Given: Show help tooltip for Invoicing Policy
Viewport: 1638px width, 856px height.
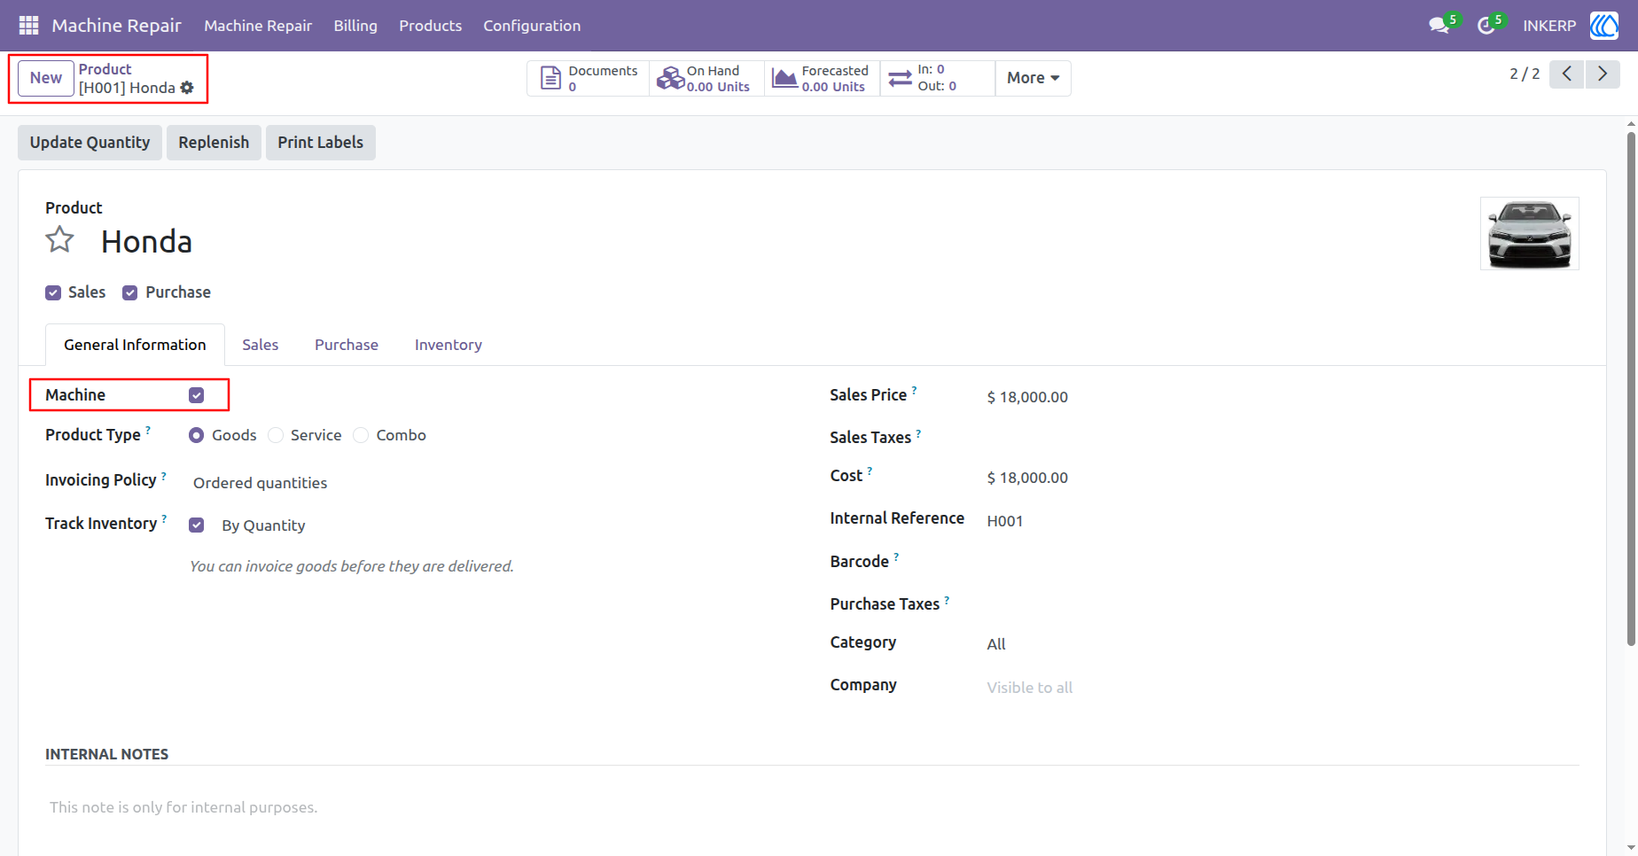Looking at the screenshot, I should (x=164, y=475).
